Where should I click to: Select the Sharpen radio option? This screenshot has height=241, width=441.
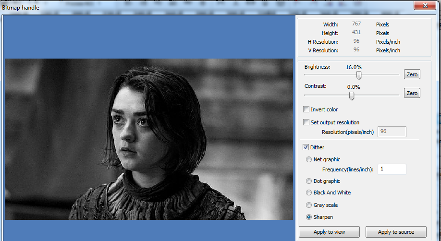click(x=309, y=217)
